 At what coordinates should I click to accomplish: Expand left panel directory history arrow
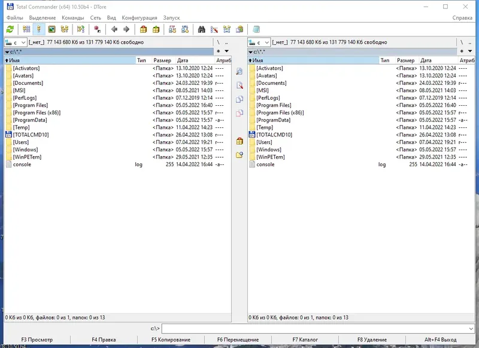[x=227, y=51]
